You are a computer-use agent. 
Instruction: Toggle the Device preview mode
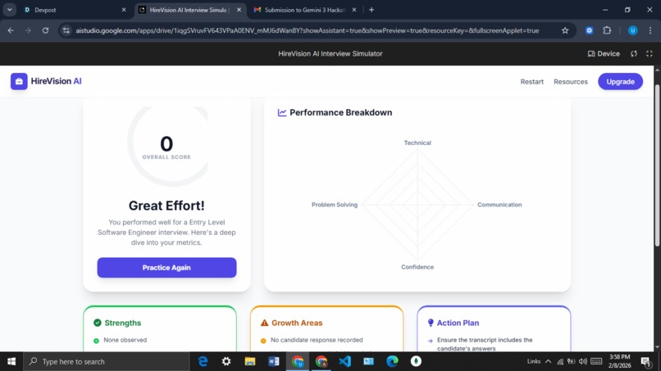tap(604, 53)
